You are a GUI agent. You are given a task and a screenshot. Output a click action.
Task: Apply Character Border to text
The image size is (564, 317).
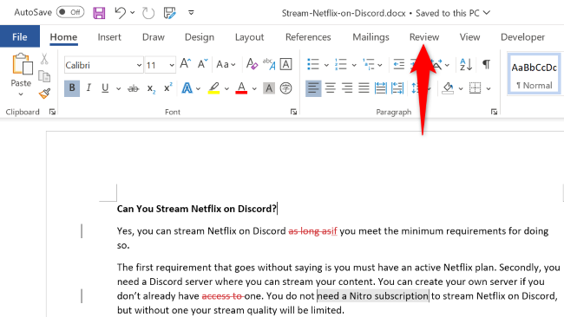286,64
